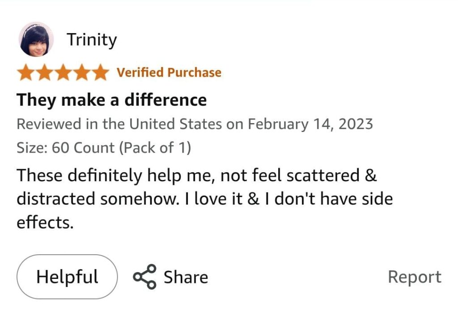The image size is (458, 312).
Task: Open the reviewer name Trinity
Action: (x=92, y=39)
